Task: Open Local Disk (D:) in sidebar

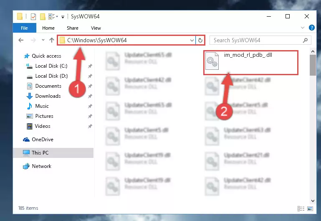Action: (x=47, y=76)
